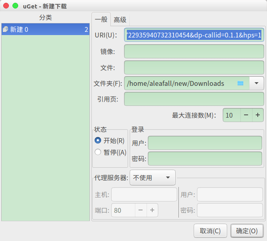Switch to the 一般 tab

pos(101,19)
